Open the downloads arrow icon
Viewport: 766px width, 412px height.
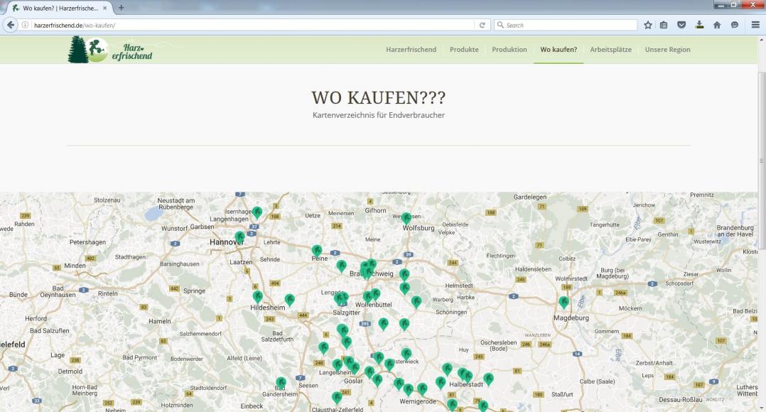[699, 25]
